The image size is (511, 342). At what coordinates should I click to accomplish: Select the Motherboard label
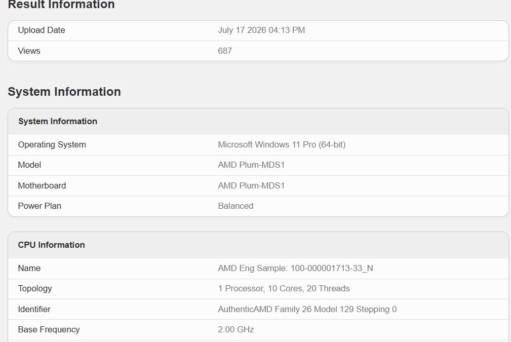point(42,185)
